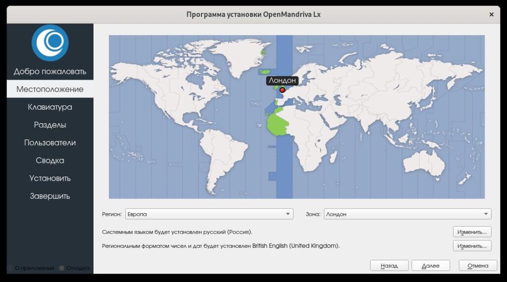
Task: Select Сводка step in sidebar
Action: (x=50, y=160)
